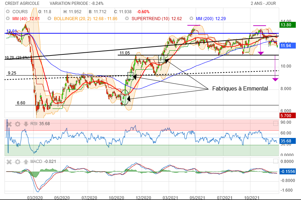
Task: Click the blue 35.68 RSI value tag
Action: [x=287, y=141]
